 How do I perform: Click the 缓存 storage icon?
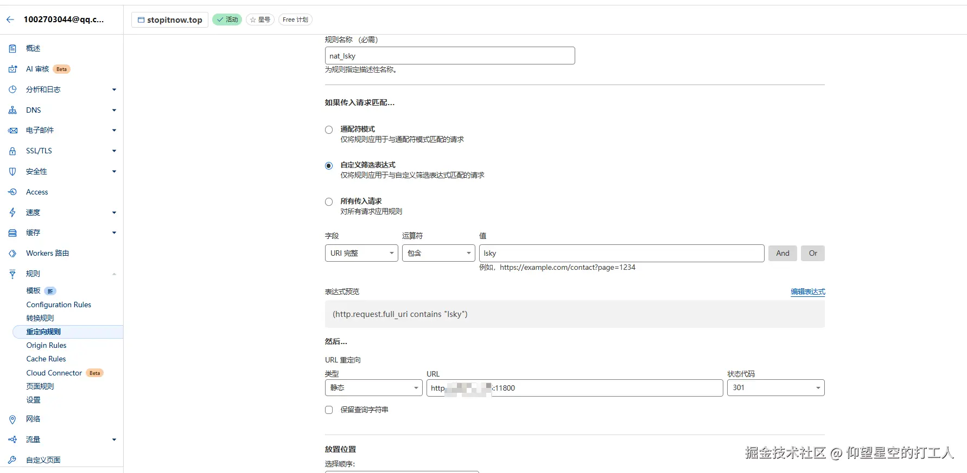pos(12,233)
